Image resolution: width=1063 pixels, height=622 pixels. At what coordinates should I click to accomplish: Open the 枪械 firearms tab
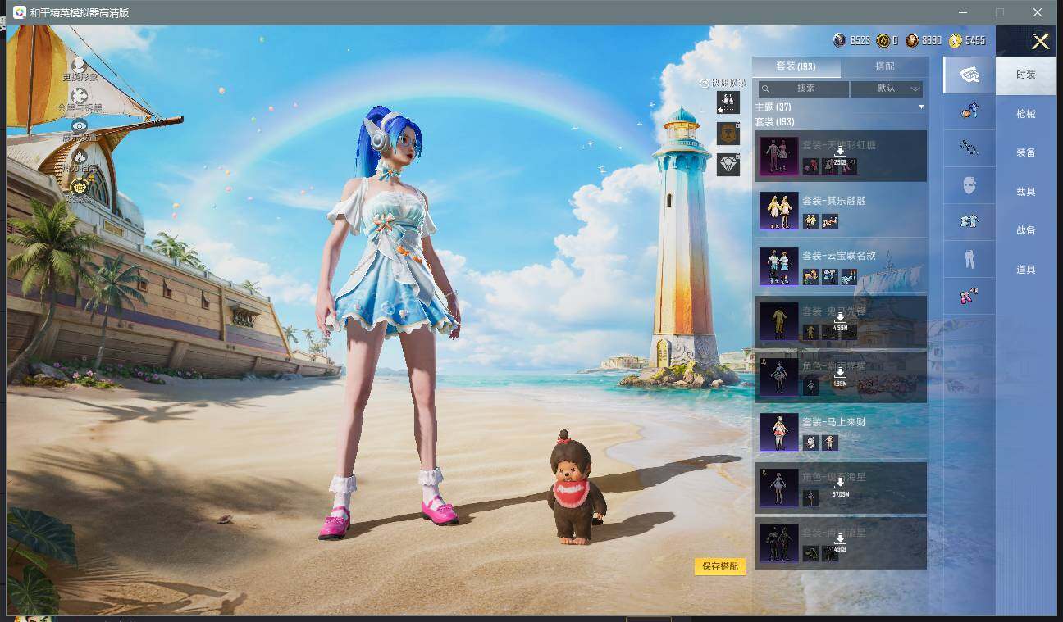(x=1026, y=114)
